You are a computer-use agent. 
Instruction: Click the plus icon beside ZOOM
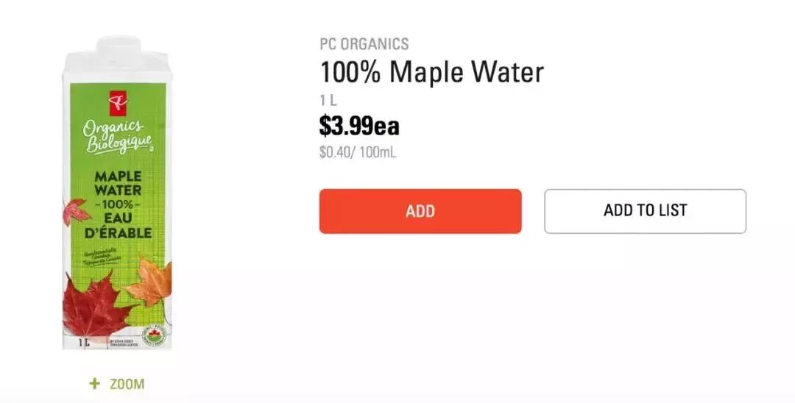(93, 384)
